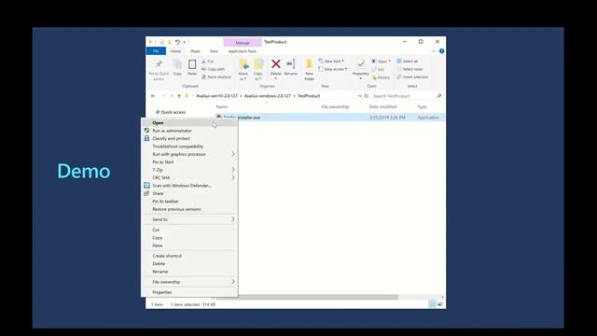Open the Application Tools tab
This screenshot has height=336, width=597.
243,51
